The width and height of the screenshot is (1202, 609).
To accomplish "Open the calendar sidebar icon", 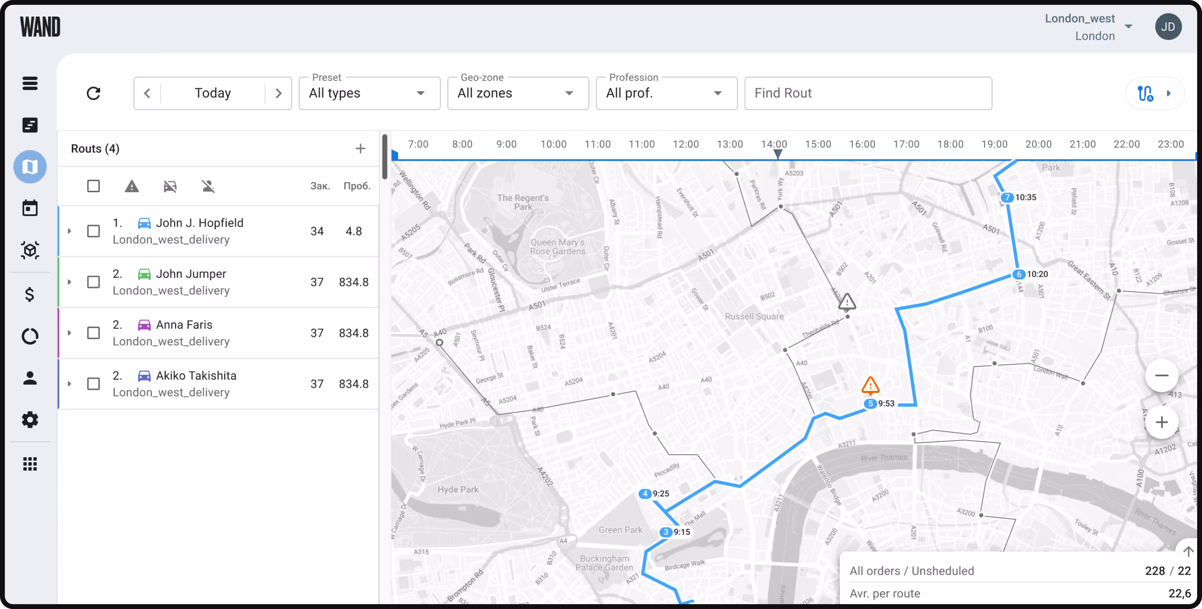I will [x=30, y=208].
